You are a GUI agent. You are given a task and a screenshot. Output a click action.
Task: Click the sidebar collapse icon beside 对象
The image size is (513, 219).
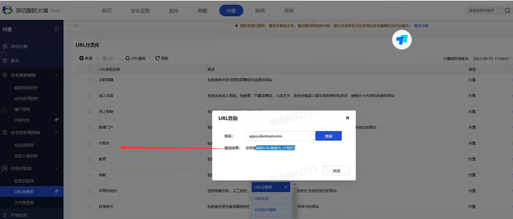coord(56,29)
